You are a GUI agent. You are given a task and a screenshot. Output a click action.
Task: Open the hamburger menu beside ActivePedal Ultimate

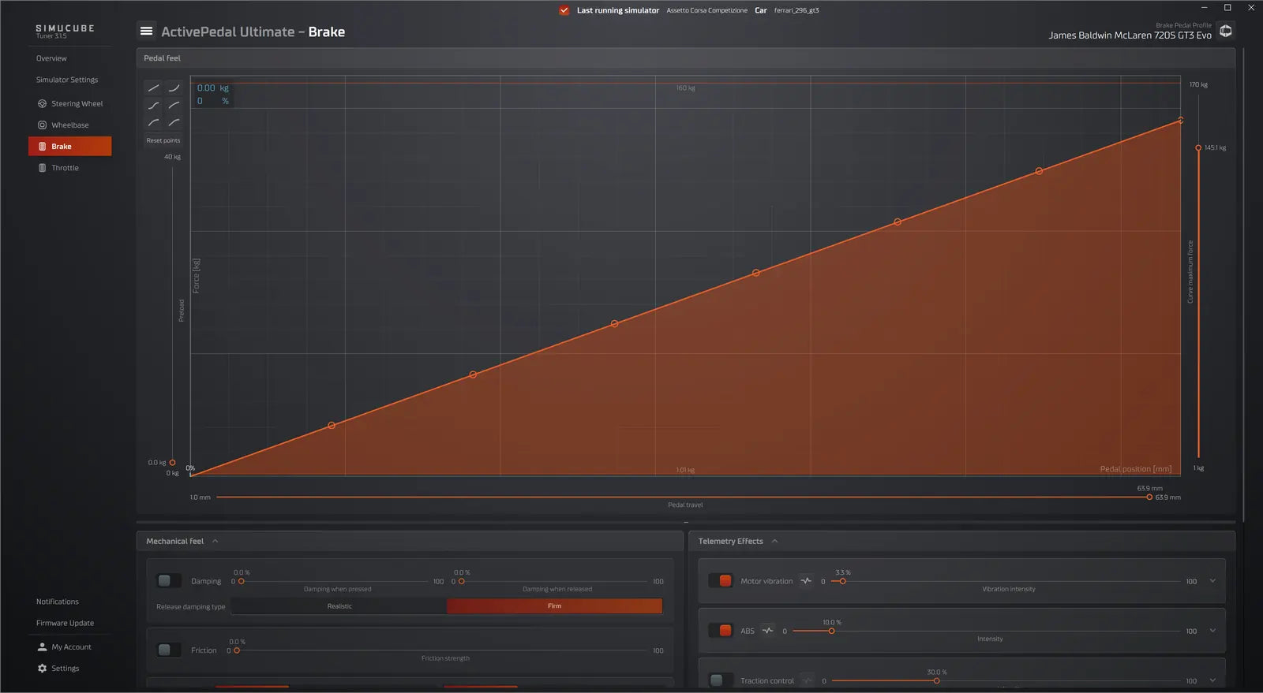[146, 32]
